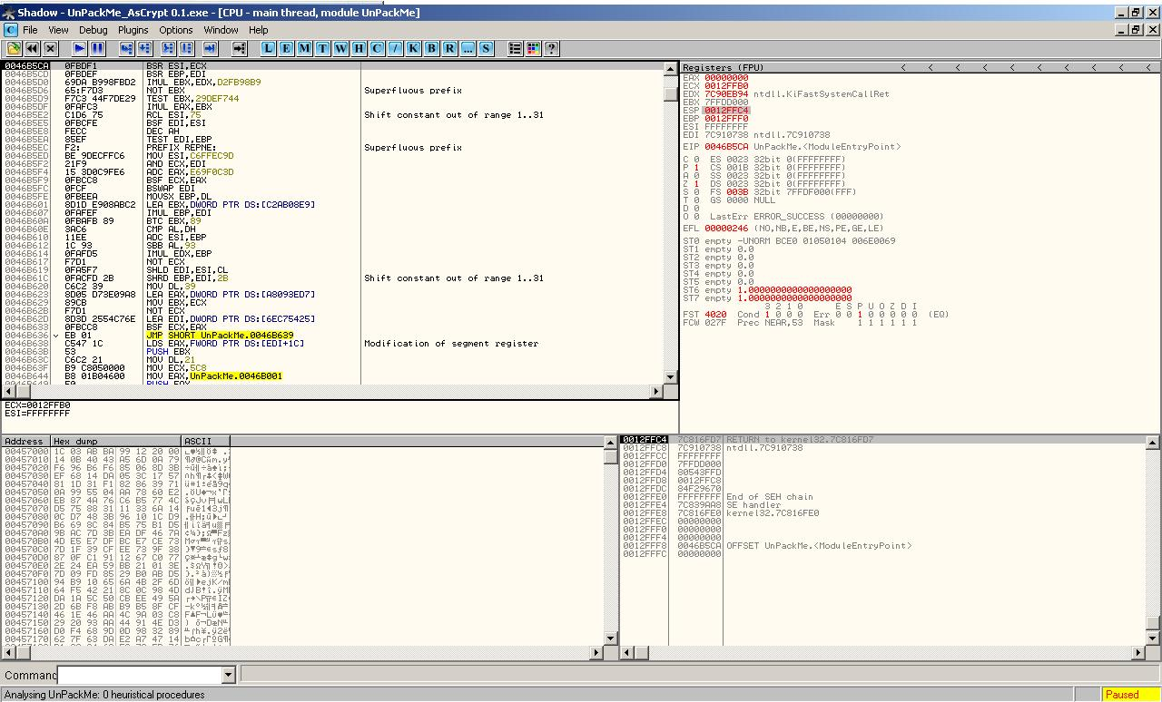Show CPU window with C button

[377, 48]
